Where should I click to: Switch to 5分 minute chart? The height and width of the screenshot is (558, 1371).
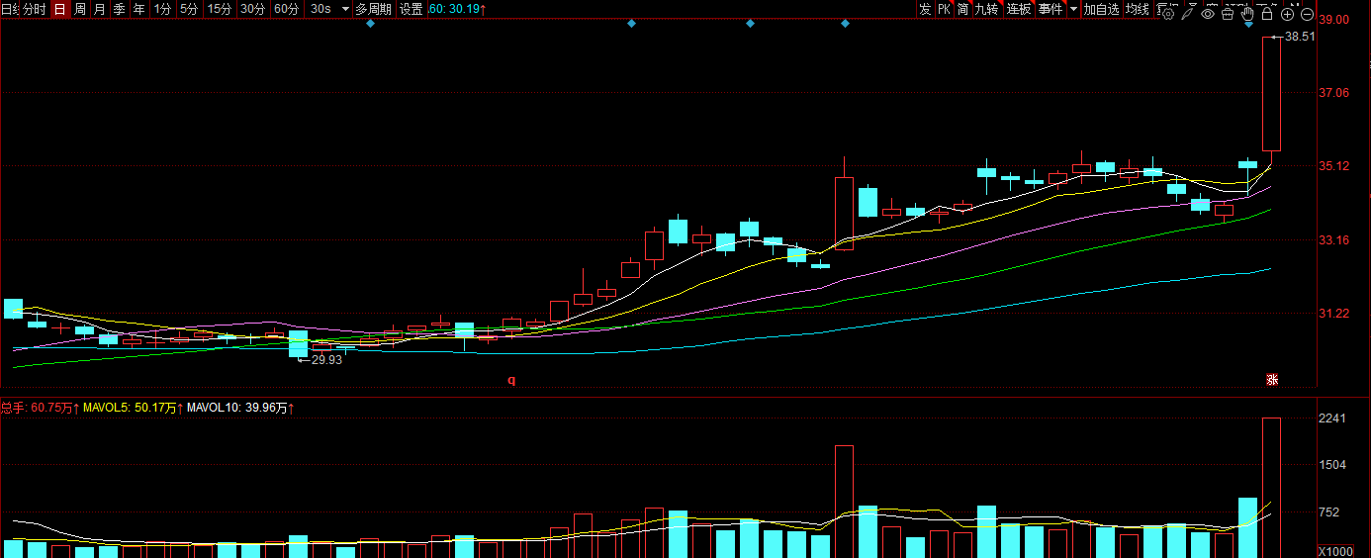(x=188, y=9)
